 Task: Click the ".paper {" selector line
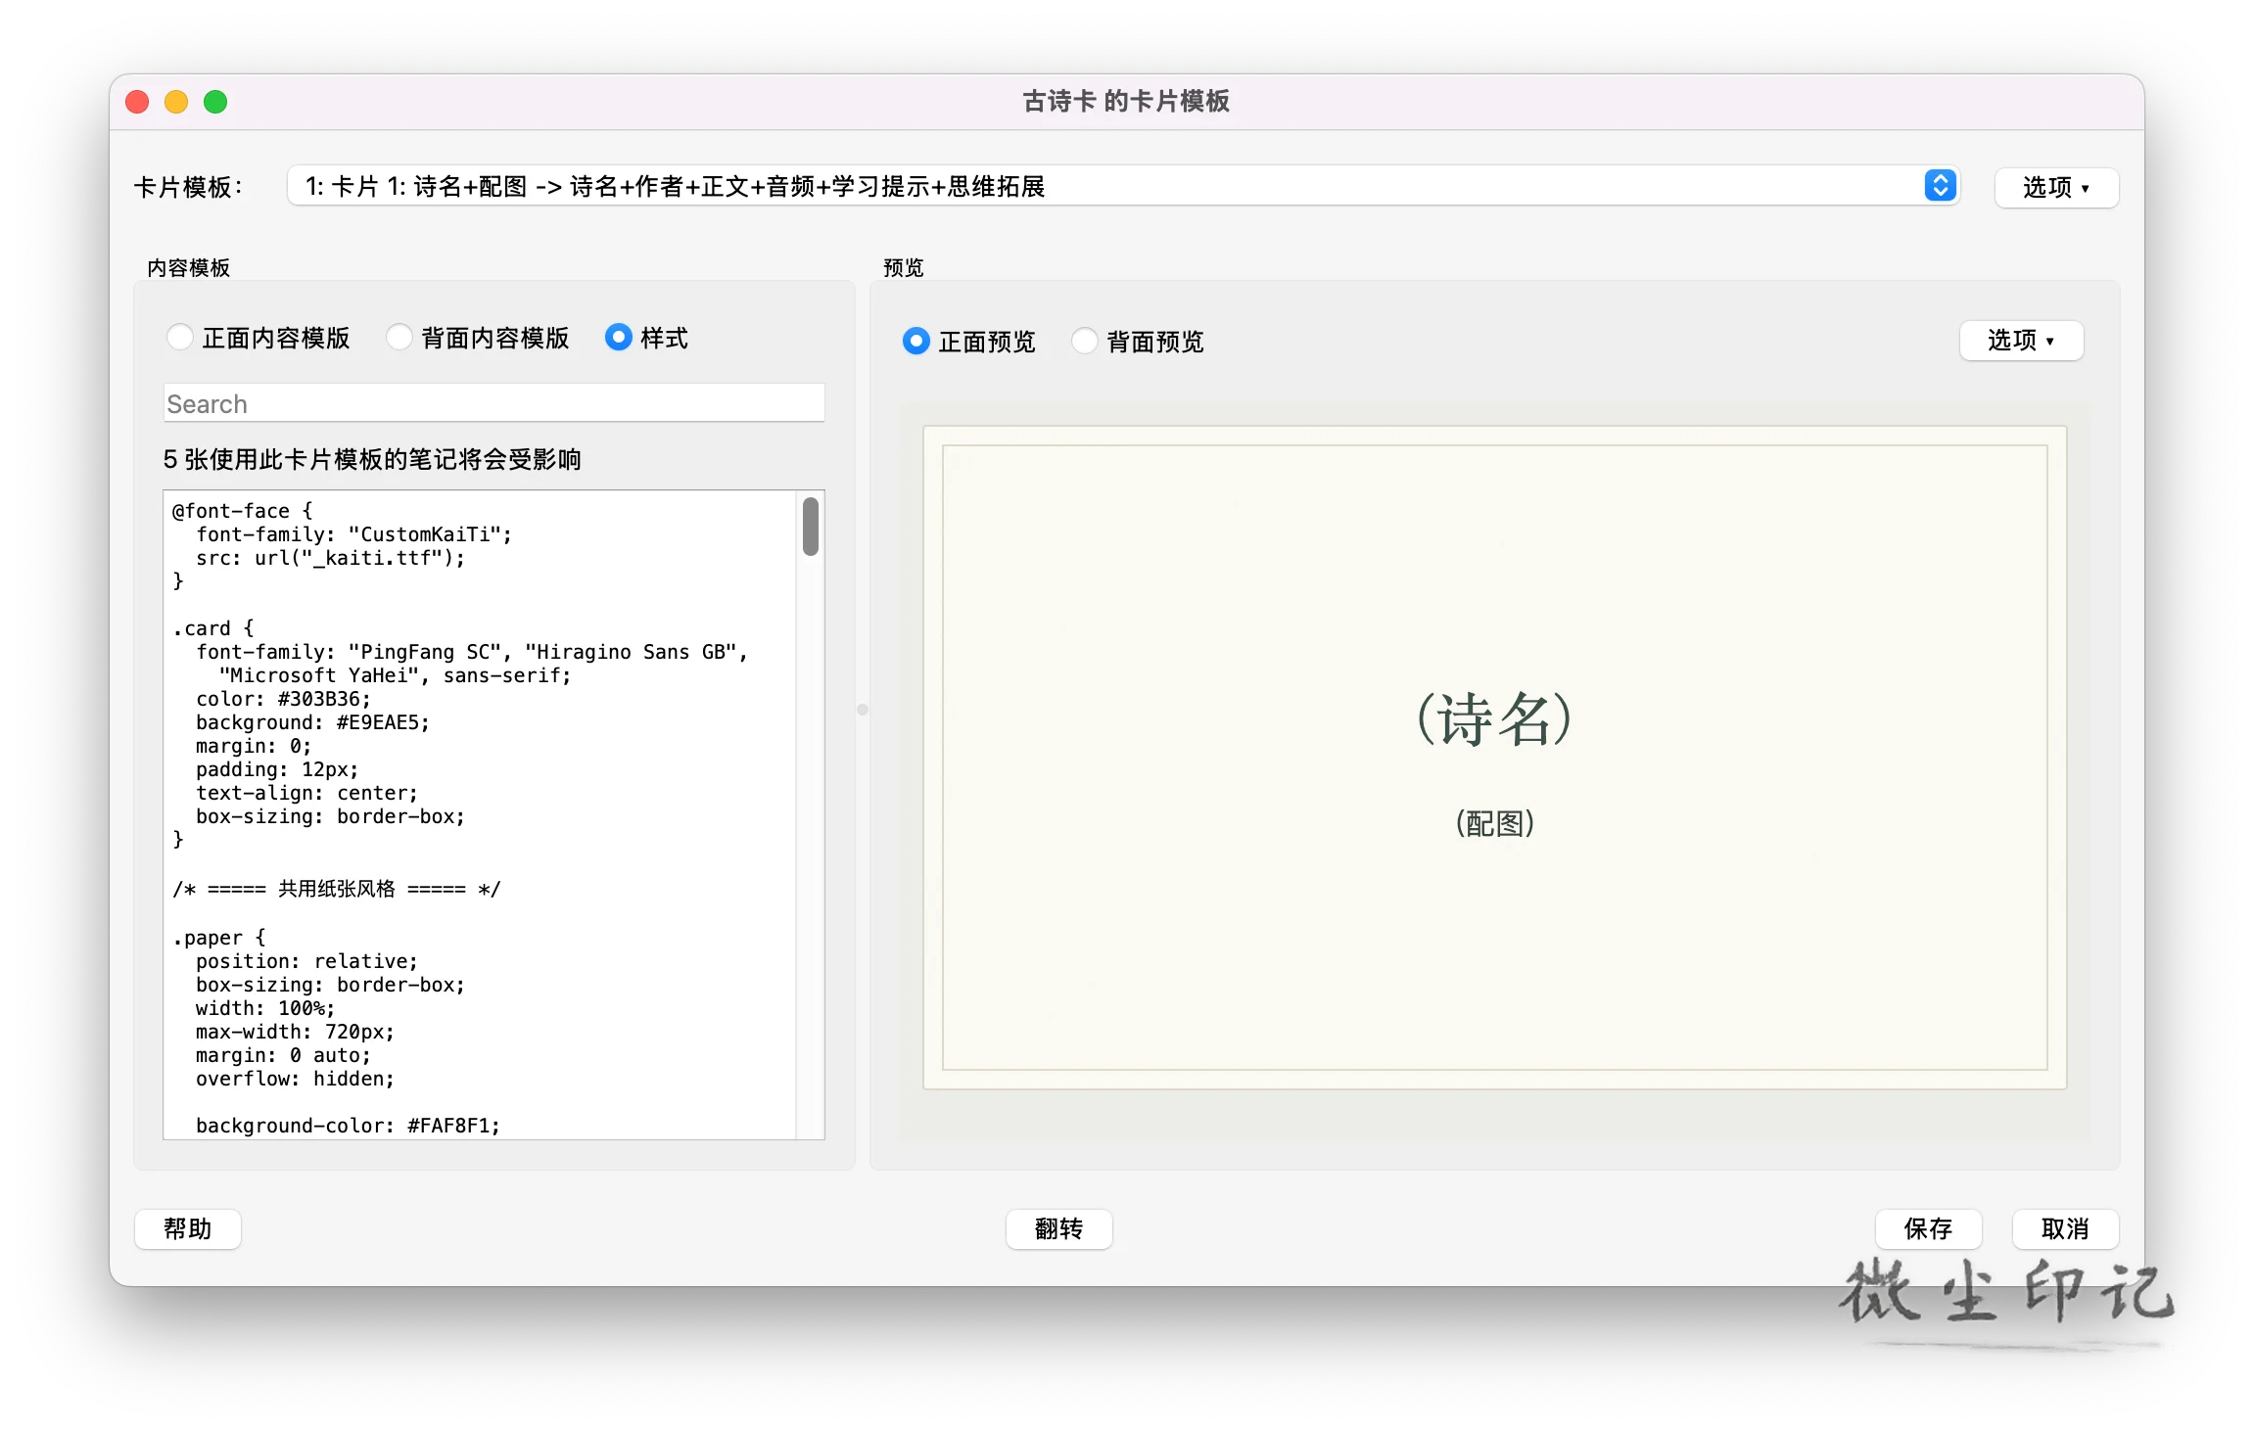click(x=219, y=938)
